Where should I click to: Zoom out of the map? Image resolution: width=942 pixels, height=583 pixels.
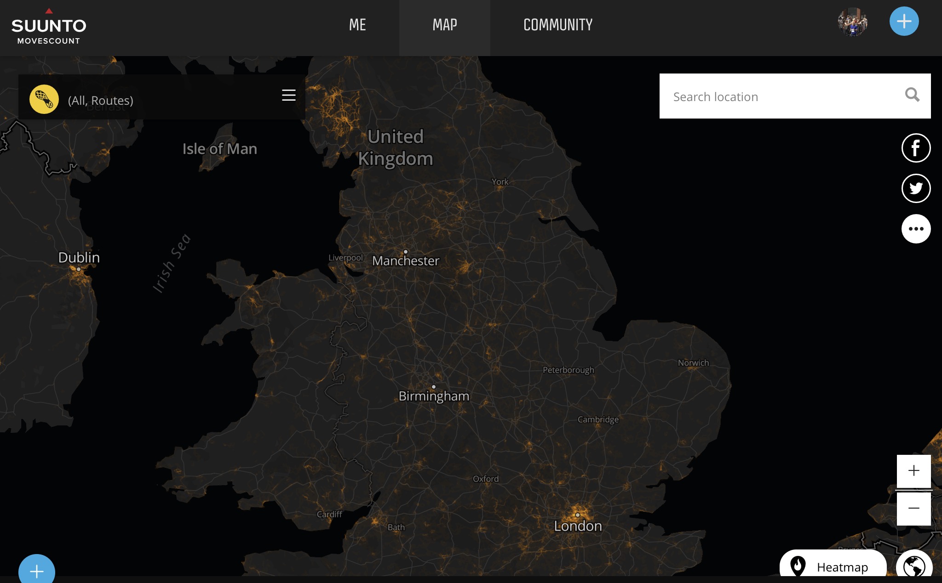click(913, 508)
